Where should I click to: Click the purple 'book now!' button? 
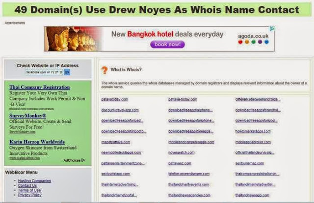[x=167, y=44]
